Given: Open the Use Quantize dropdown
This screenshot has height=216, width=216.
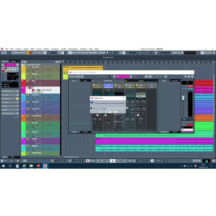Looking at the screenshot, I should [146, 53].
